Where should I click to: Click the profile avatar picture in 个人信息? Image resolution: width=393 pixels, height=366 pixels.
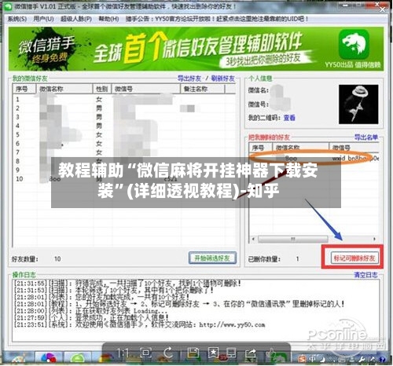(x=358, y=104)
